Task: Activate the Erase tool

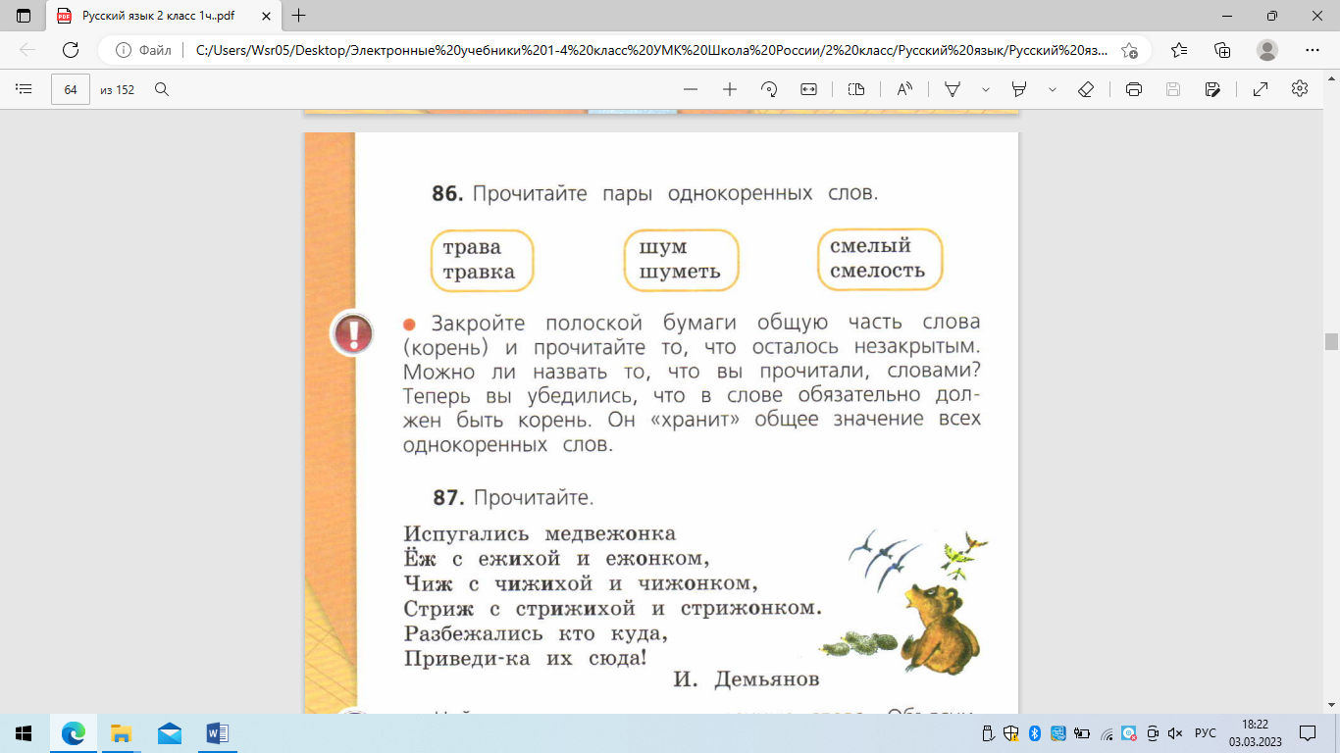Action: pos(1086,89)
